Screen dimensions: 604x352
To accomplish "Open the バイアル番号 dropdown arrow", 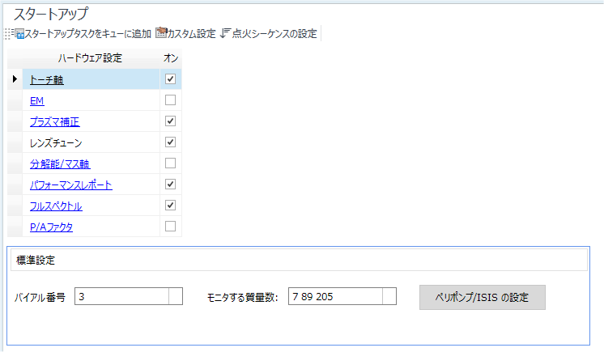I will (x=175, y=296).
